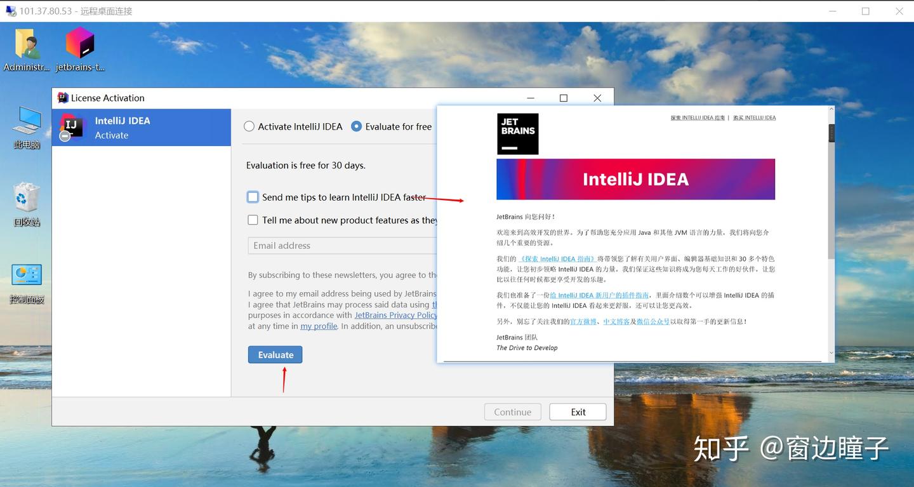Open the JetBrains Privacy Policy link

click(x=395, y=314)
